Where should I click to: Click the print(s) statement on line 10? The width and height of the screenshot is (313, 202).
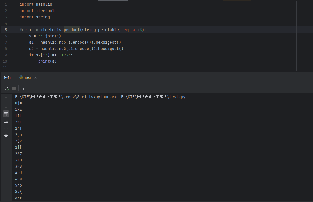point(47,61)
